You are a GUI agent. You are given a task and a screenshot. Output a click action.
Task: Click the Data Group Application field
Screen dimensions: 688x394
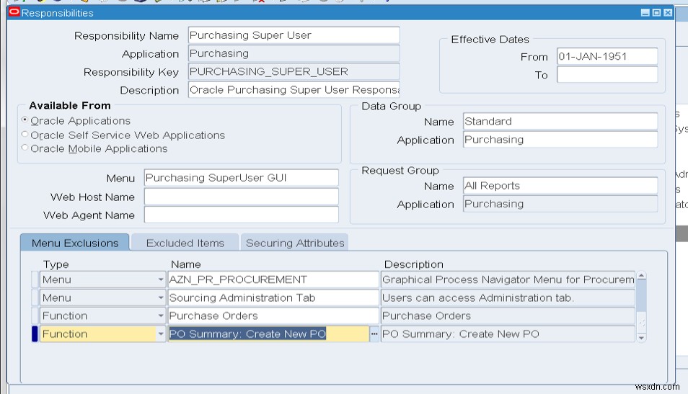560,140
